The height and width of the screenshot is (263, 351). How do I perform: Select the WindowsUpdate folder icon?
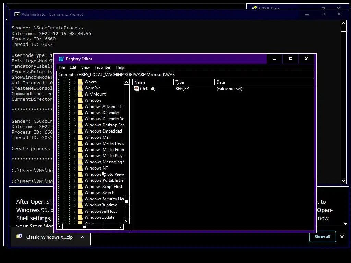click(80, 217)
